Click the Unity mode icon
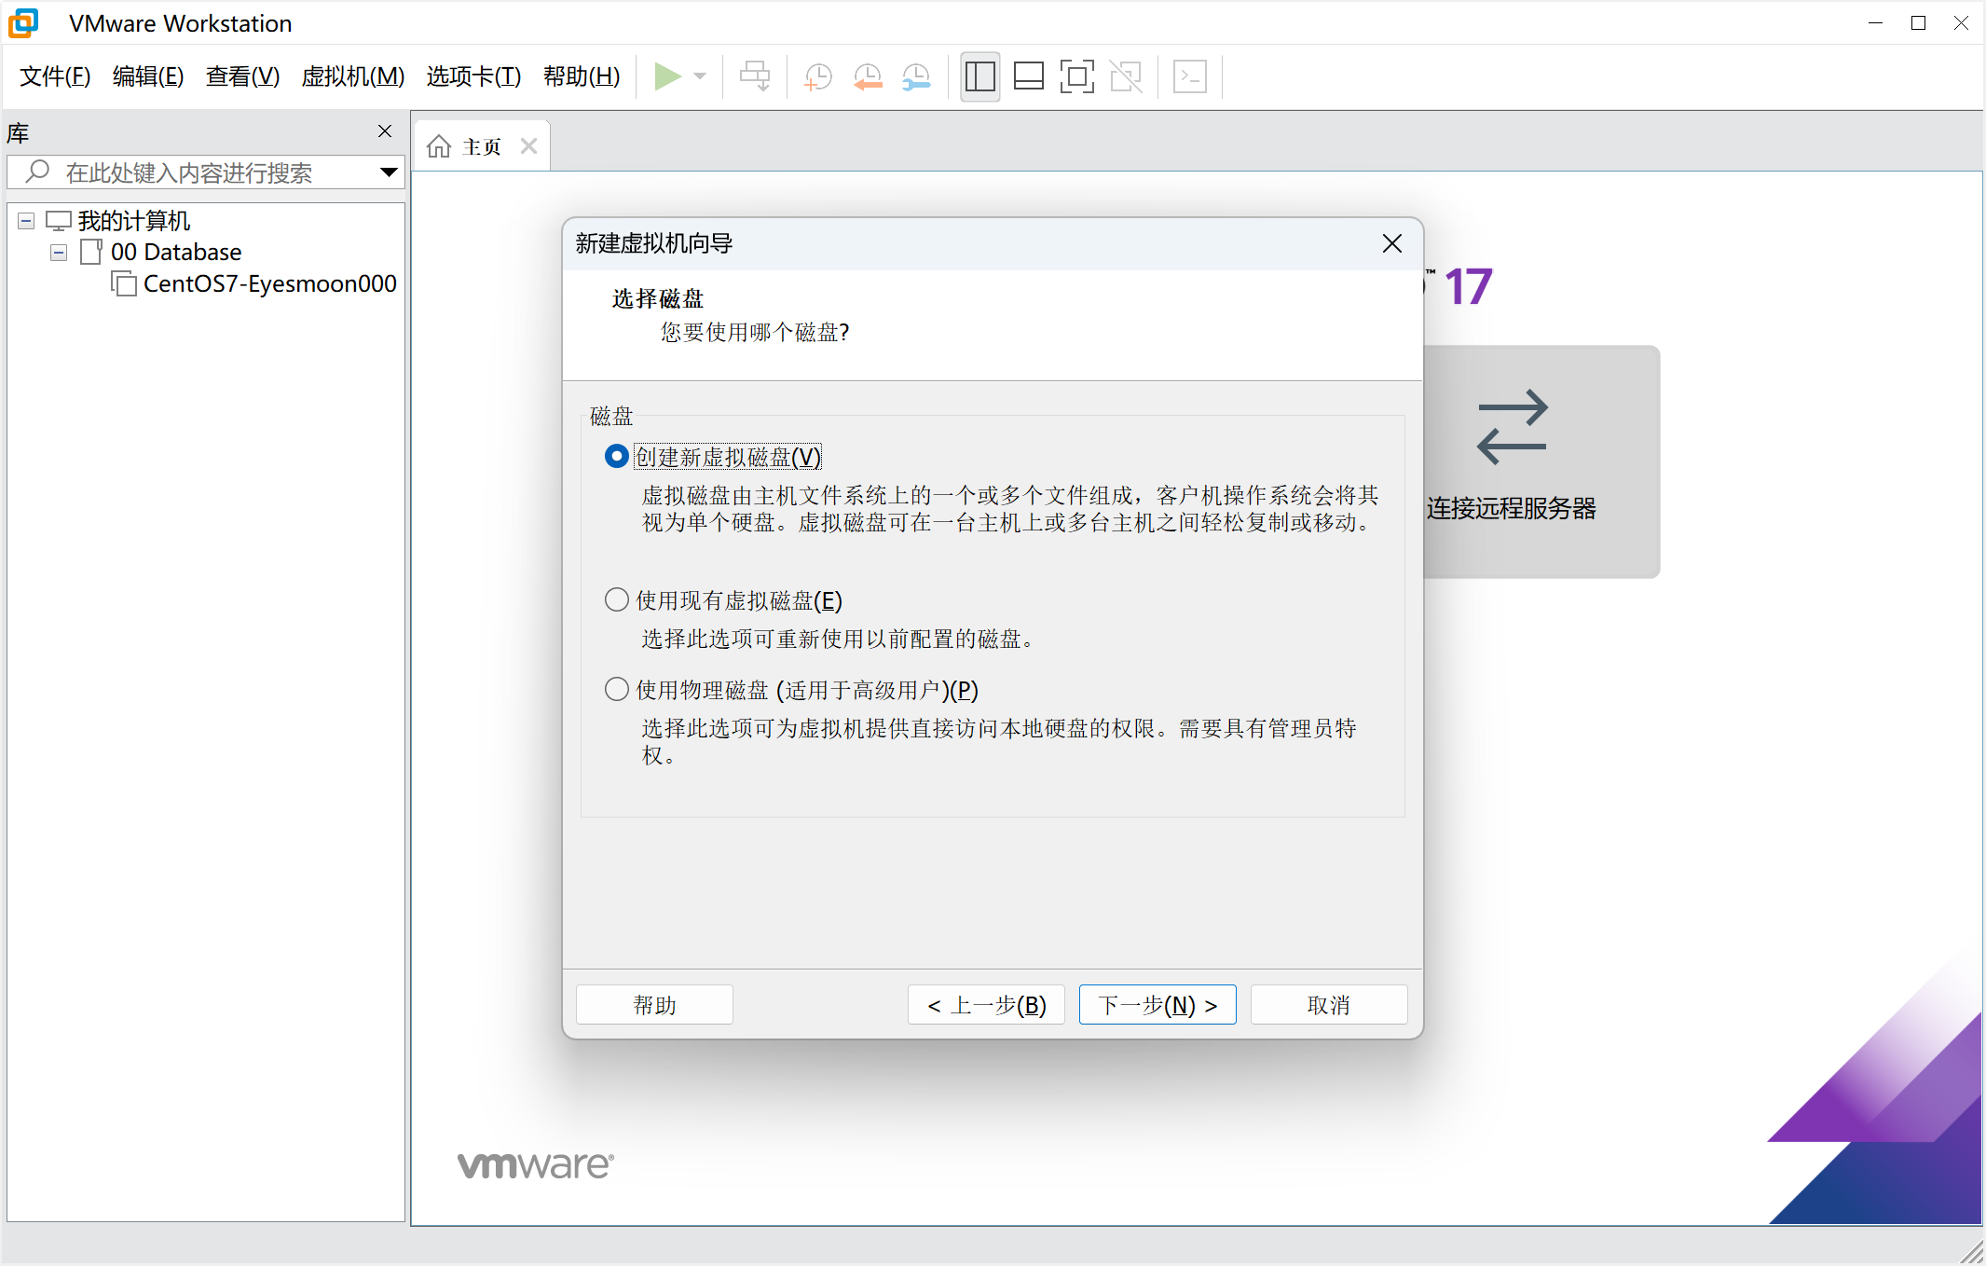The image size is (1986, 1266). 1126,76
